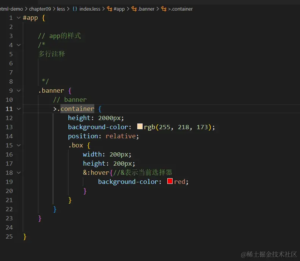
Task: Click the #app breadcrumb symbol
Action: tap(119, 9)
